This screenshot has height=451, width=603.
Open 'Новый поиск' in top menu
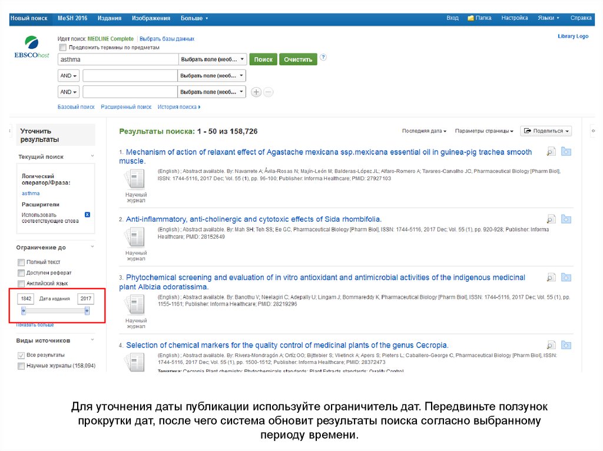coord(29,18)
